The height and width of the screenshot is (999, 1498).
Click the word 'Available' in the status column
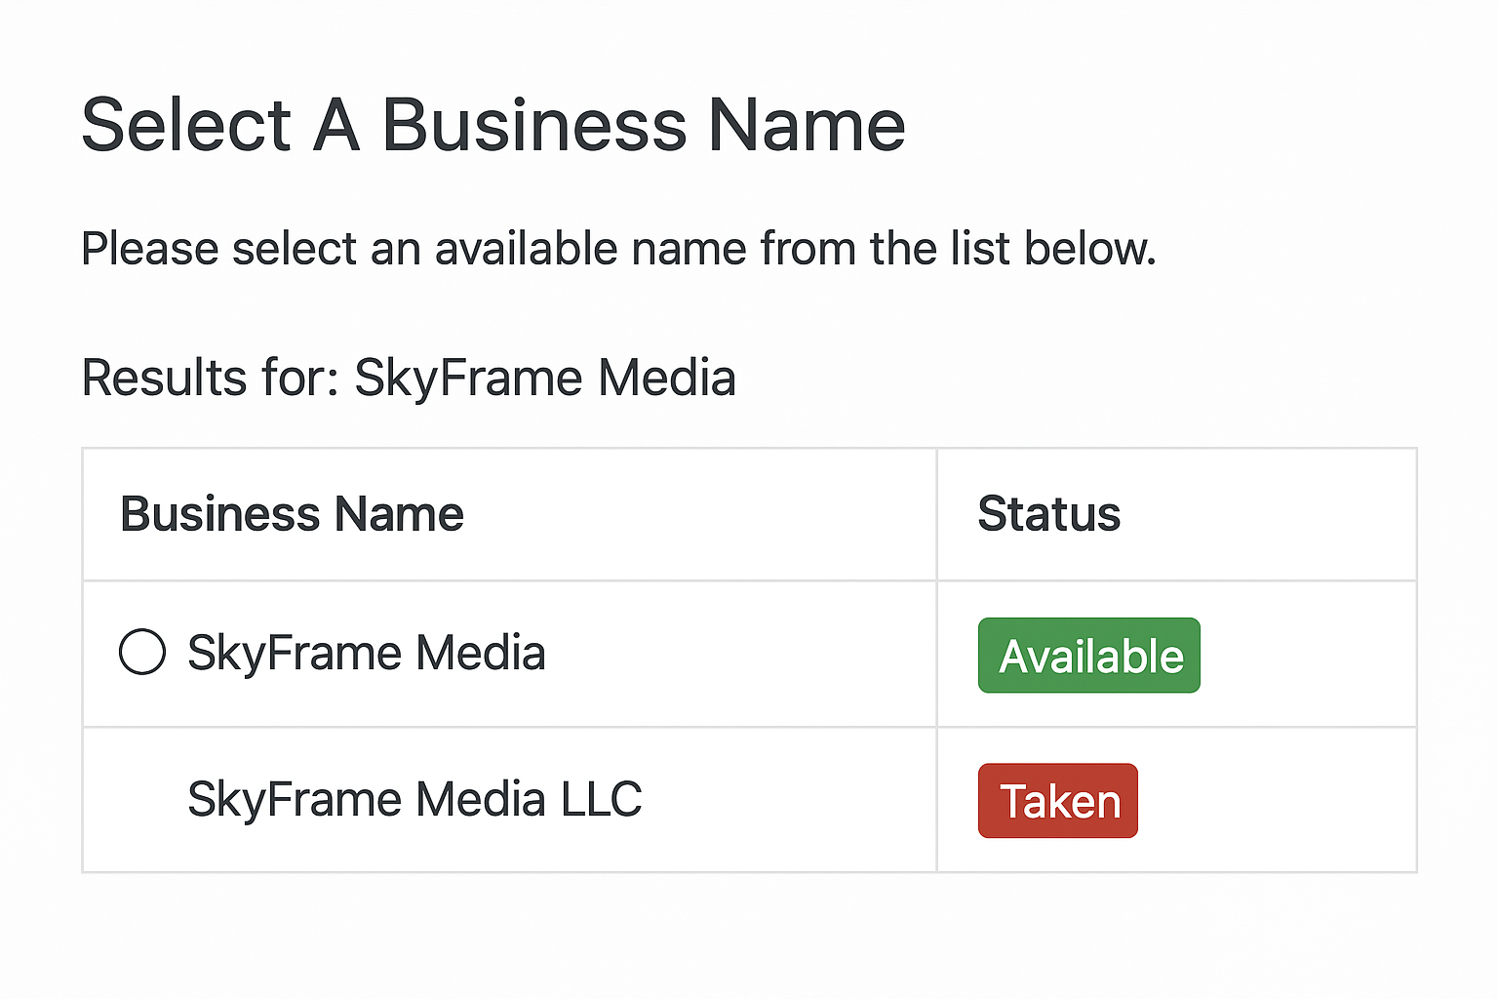pos(1091,657)
